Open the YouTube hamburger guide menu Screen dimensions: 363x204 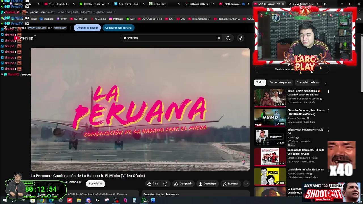click(7, 38)
